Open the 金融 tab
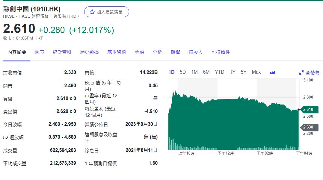The width and height of the screenshot is (323, 180). pyautogui.click(x=139, y=52)
